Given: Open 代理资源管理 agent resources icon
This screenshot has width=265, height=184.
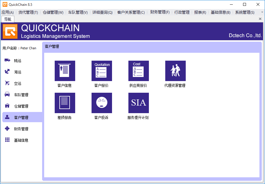Looking at the screenshot, I should [175, 71].
